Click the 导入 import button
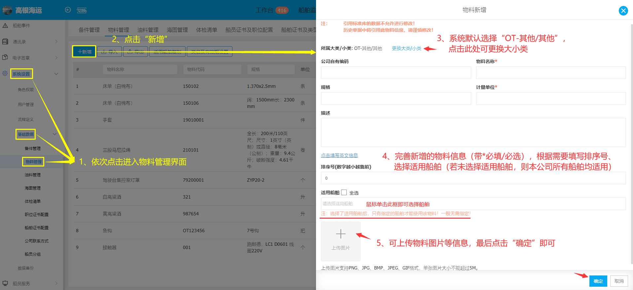This screenshot has width=633, height=290. click(110, 52)
